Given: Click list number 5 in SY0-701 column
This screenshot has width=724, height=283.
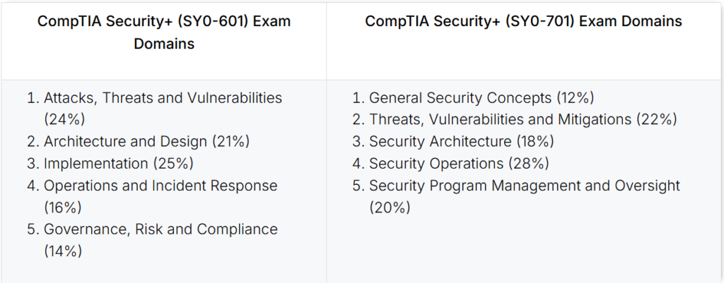Looking at the screenshot, I should 358,186.
